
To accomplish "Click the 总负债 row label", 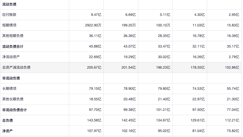I will click(x=8, y=120).
